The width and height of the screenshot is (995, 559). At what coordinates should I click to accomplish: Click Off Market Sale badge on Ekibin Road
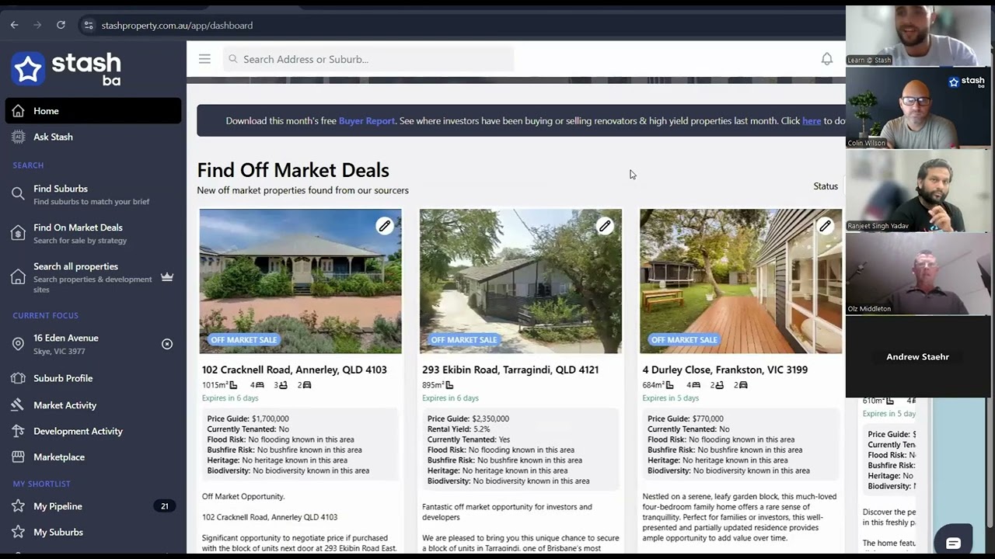(464, 339)
